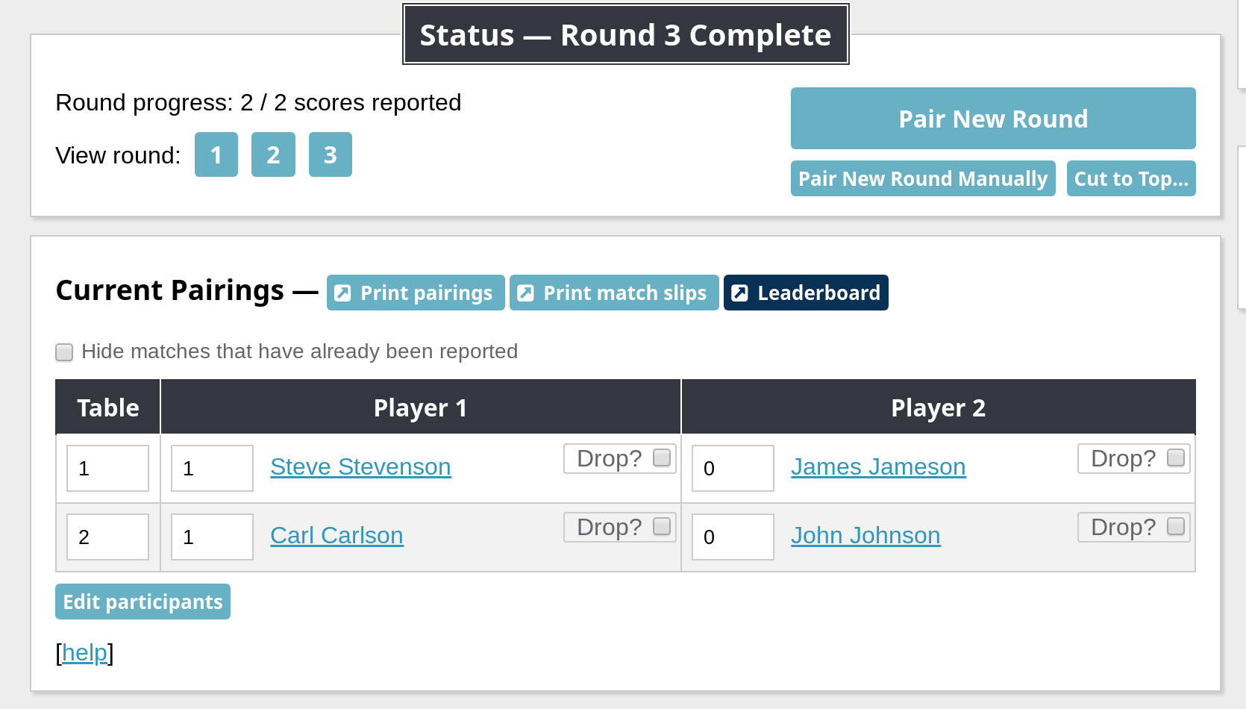Open John Johnson's player link

(865, 536)
